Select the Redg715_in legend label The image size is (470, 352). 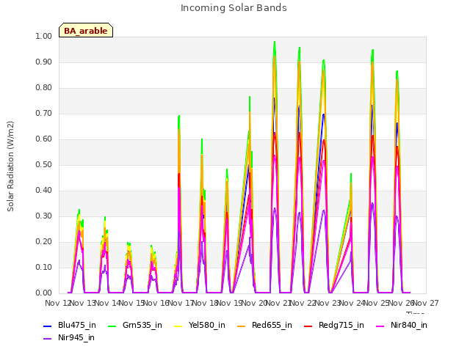341,326
